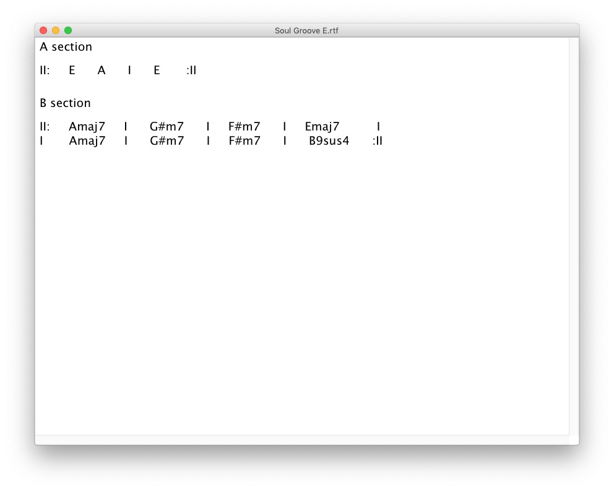
Task: Click the Emaj7 chord
Action: click(x=322, y=127)
